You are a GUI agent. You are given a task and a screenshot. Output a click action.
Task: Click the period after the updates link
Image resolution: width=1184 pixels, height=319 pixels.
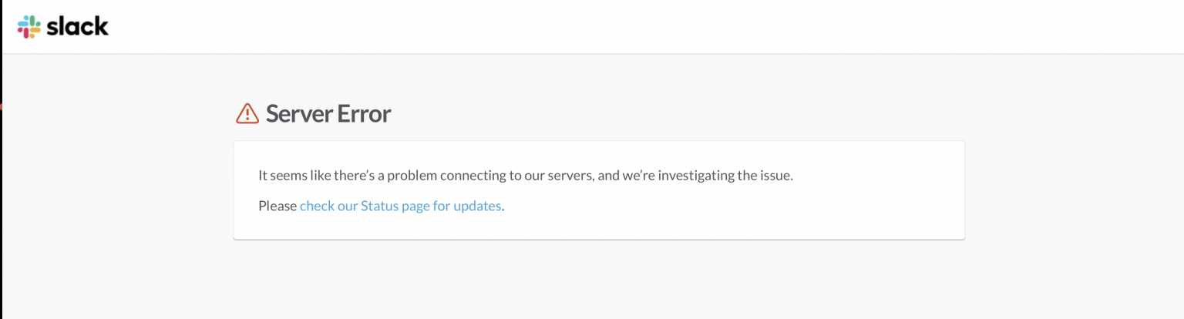(503, 210)
